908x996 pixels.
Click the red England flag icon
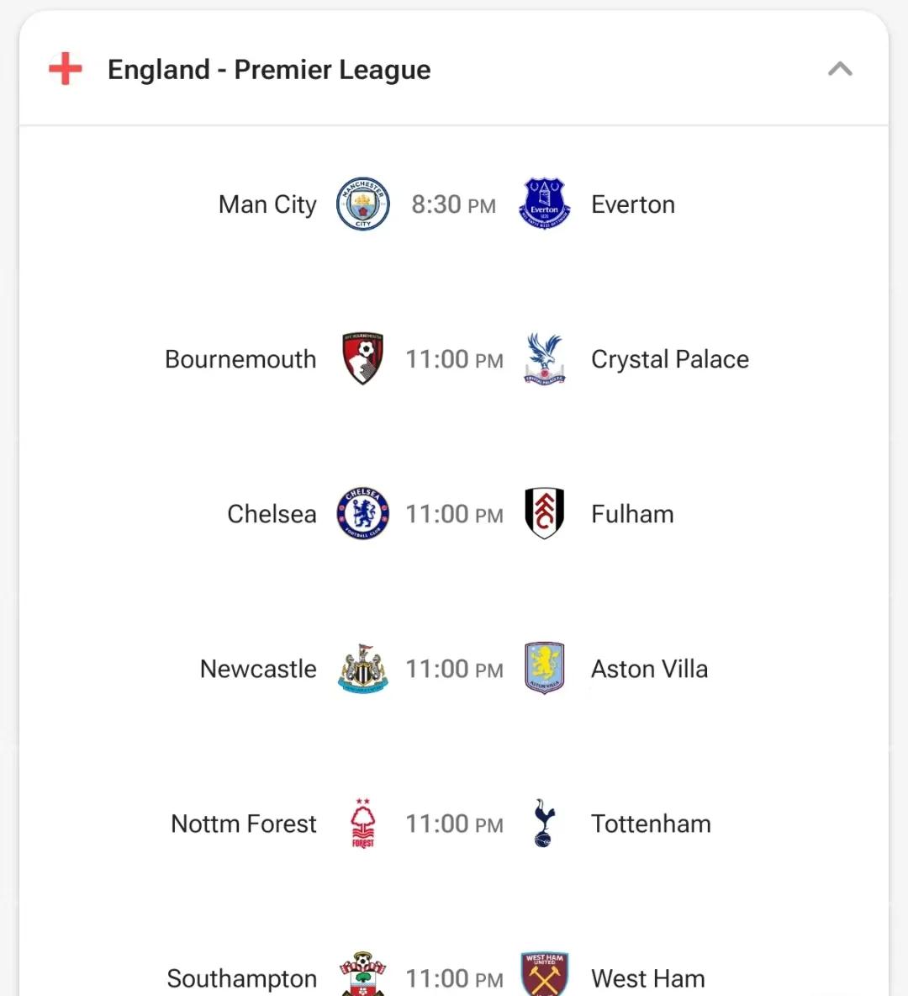pos(66,69)
